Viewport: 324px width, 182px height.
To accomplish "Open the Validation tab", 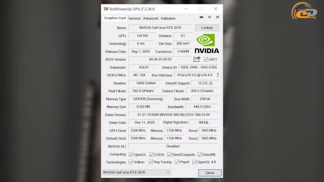I will [x=168, y=18].
